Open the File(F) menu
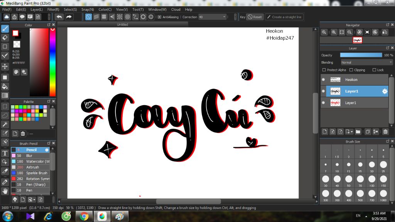Screen dimensions: 395x222 coord(7,10)
